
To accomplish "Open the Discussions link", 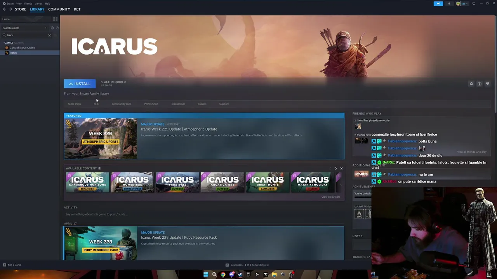I will 178,104.
